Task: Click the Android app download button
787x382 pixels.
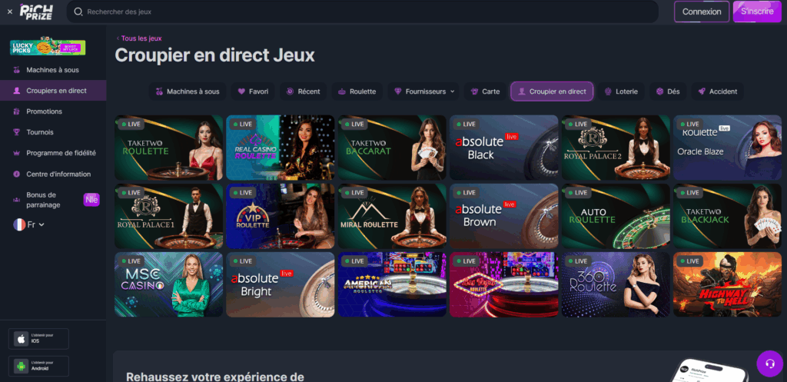Action: tap(38, 366)
